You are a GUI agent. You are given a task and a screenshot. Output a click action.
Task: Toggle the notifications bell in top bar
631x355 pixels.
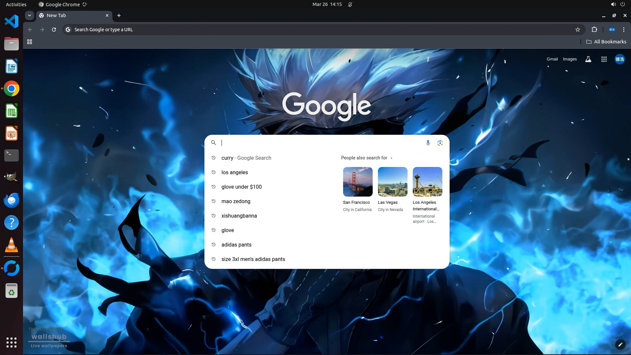[350, 5]
